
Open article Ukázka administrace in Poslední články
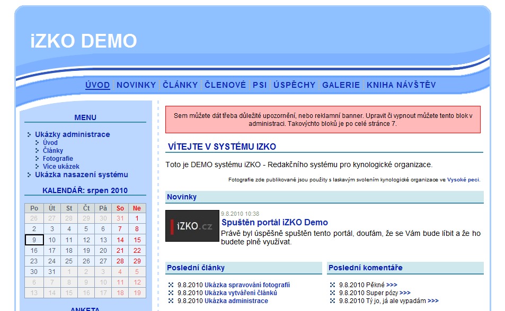click(x=236, y=301)
